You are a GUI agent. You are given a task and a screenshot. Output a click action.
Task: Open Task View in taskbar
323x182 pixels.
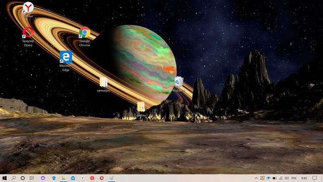[x=32, y=178]
